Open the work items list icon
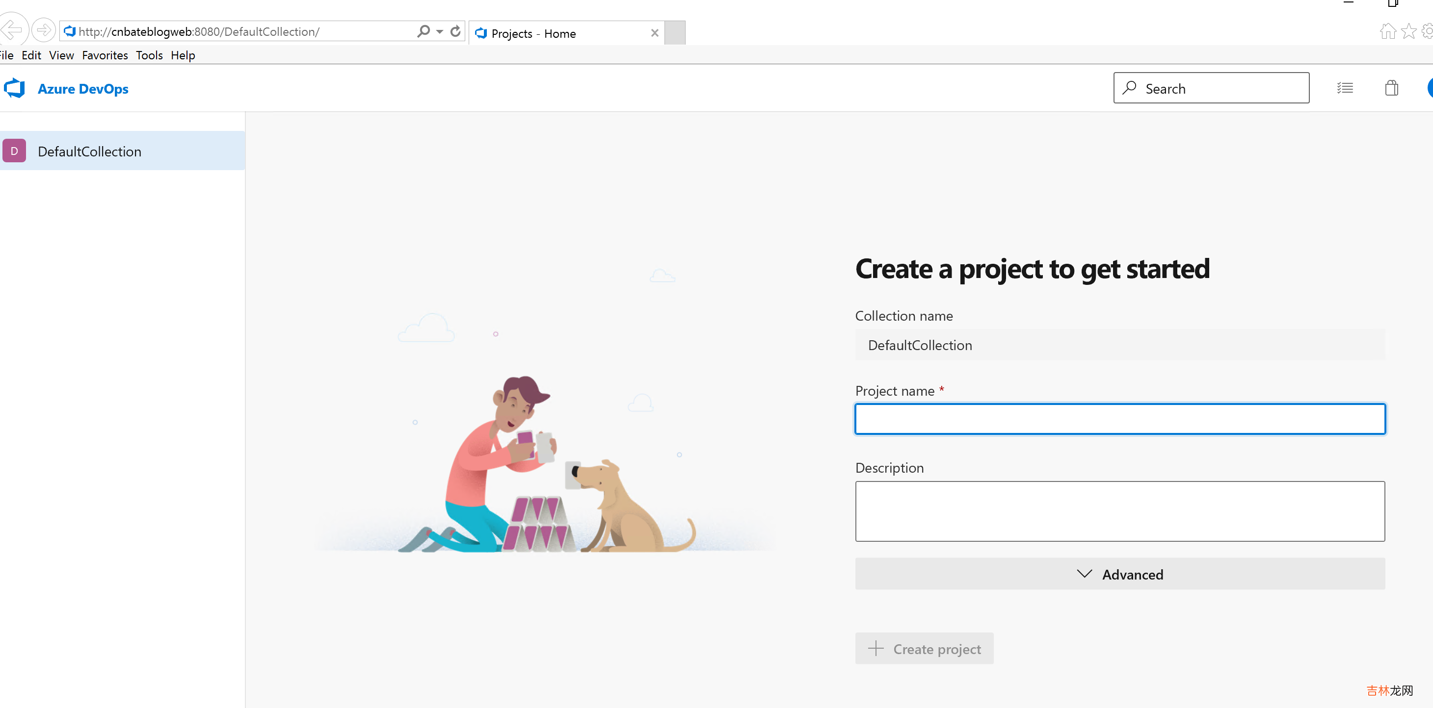The image size is (1433, 708). 1345,88
